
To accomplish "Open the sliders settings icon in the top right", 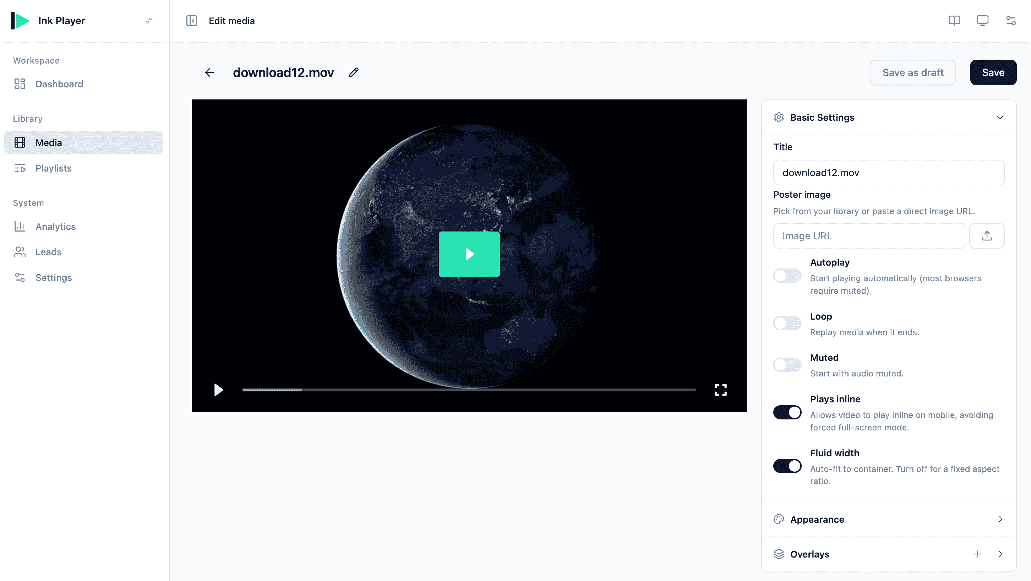I will (x=1011, y=21).
